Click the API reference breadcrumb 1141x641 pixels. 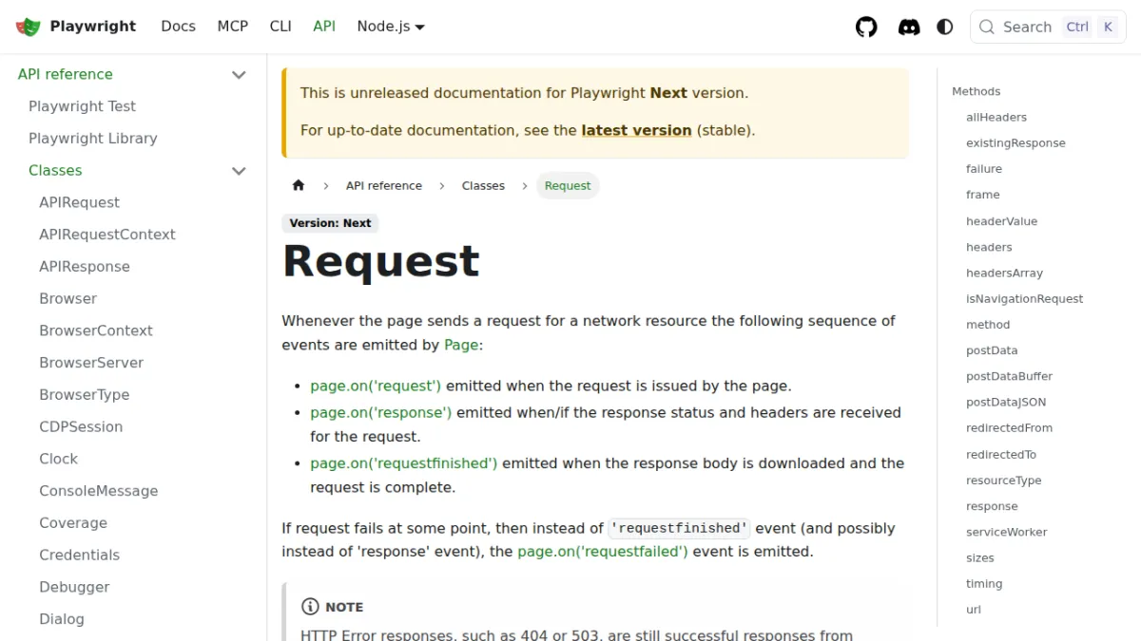tap(384, 185)
